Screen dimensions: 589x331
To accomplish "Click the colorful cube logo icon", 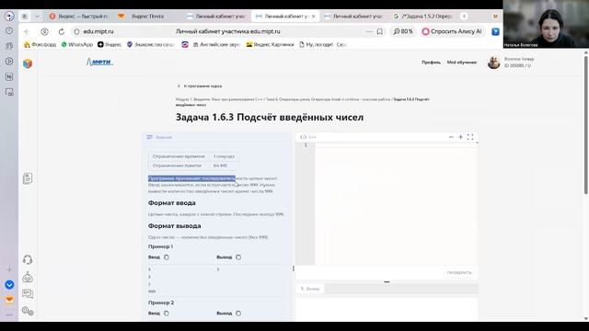I will (28, 63).
